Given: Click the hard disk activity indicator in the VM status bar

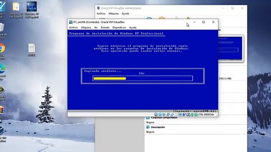Looking at the screenshot, I should (156, 114).
